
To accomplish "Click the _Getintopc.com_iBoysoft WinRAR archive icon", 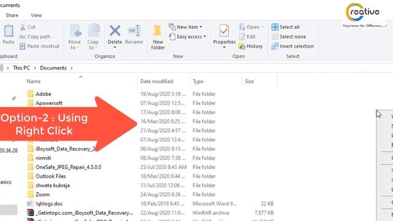I will point(30,213).
